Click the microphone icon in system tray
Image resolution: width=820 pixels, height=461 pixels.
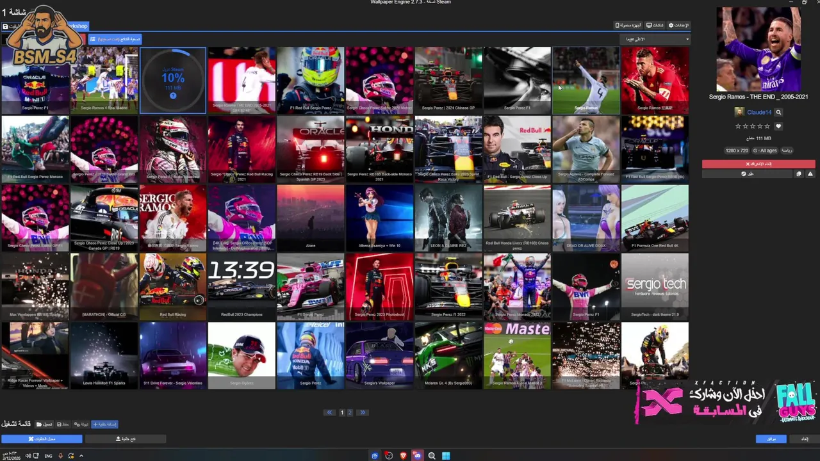(61, 456)
